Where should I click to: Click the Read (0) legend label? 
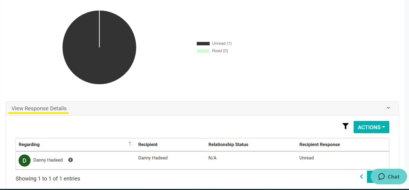pyautogui.click(x=220, y=51)
